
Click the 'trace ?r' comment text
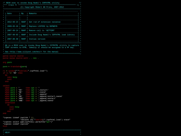click(13, 5)
